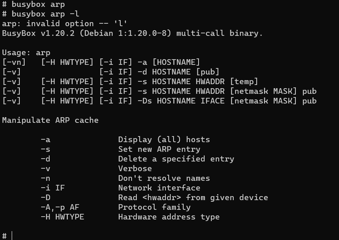Click the "Usage: arp" line
Viewport: 339px width, 240px height.
pos(26,53)
